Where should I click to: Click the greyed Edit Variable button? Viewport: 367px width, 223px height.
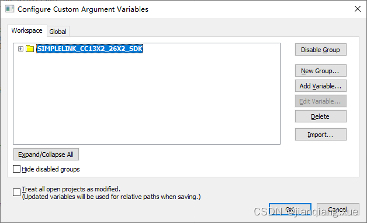tap(320, 101)
